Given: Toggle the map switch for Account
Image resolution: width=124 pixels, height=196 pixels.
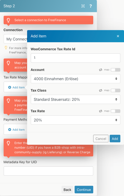Looking at the screenshot, I should point(116,70).
